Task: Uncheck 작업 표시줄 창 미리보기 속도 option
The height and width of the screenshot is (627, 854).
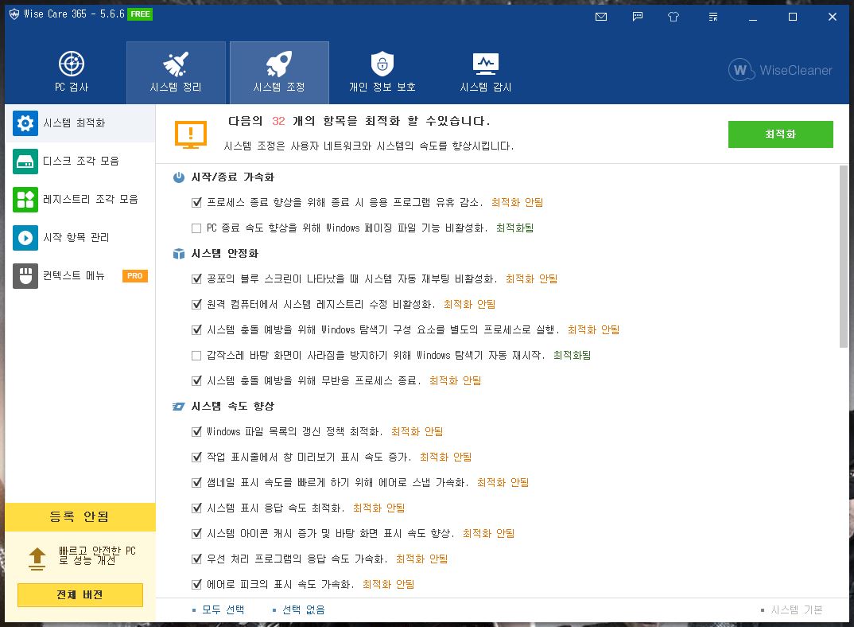Action: pos(196,458)
